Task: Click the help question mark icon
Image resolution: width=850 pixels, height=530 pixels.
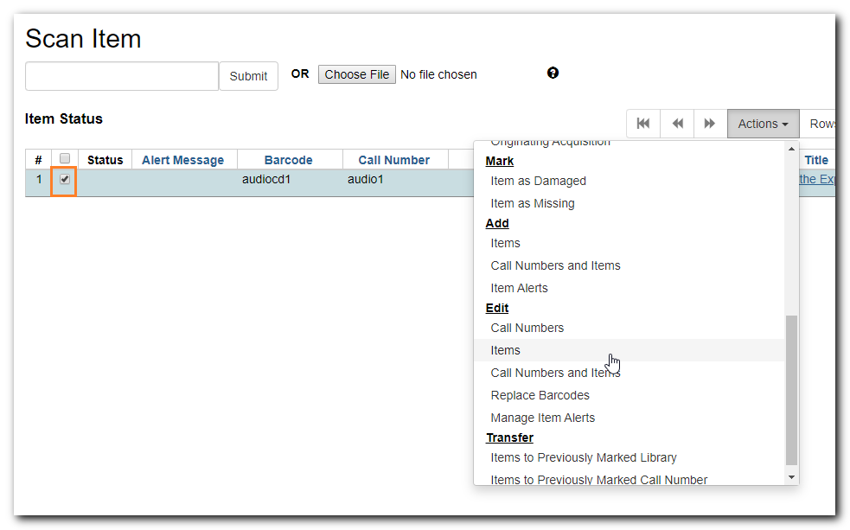Action: tap(553, 73)
